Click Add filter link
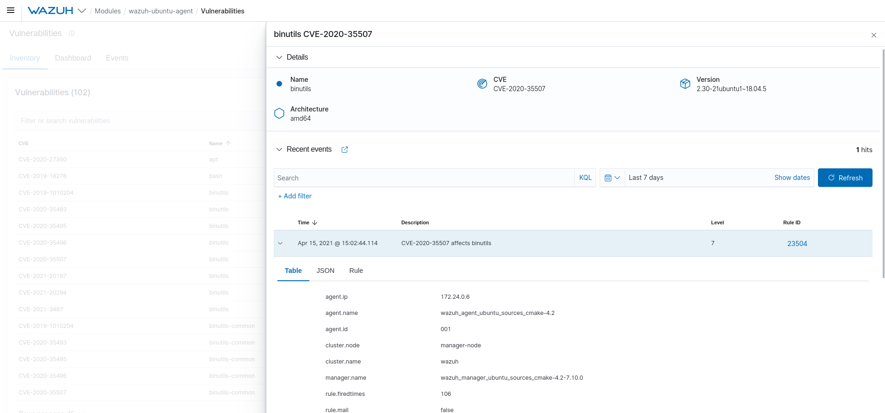 click(295, 196)
